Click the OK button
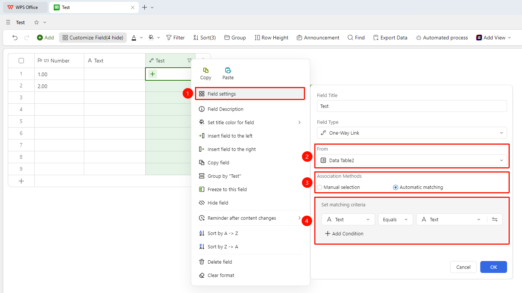The image size is (522, 293). pyautogui.click(x=494, y=267)
